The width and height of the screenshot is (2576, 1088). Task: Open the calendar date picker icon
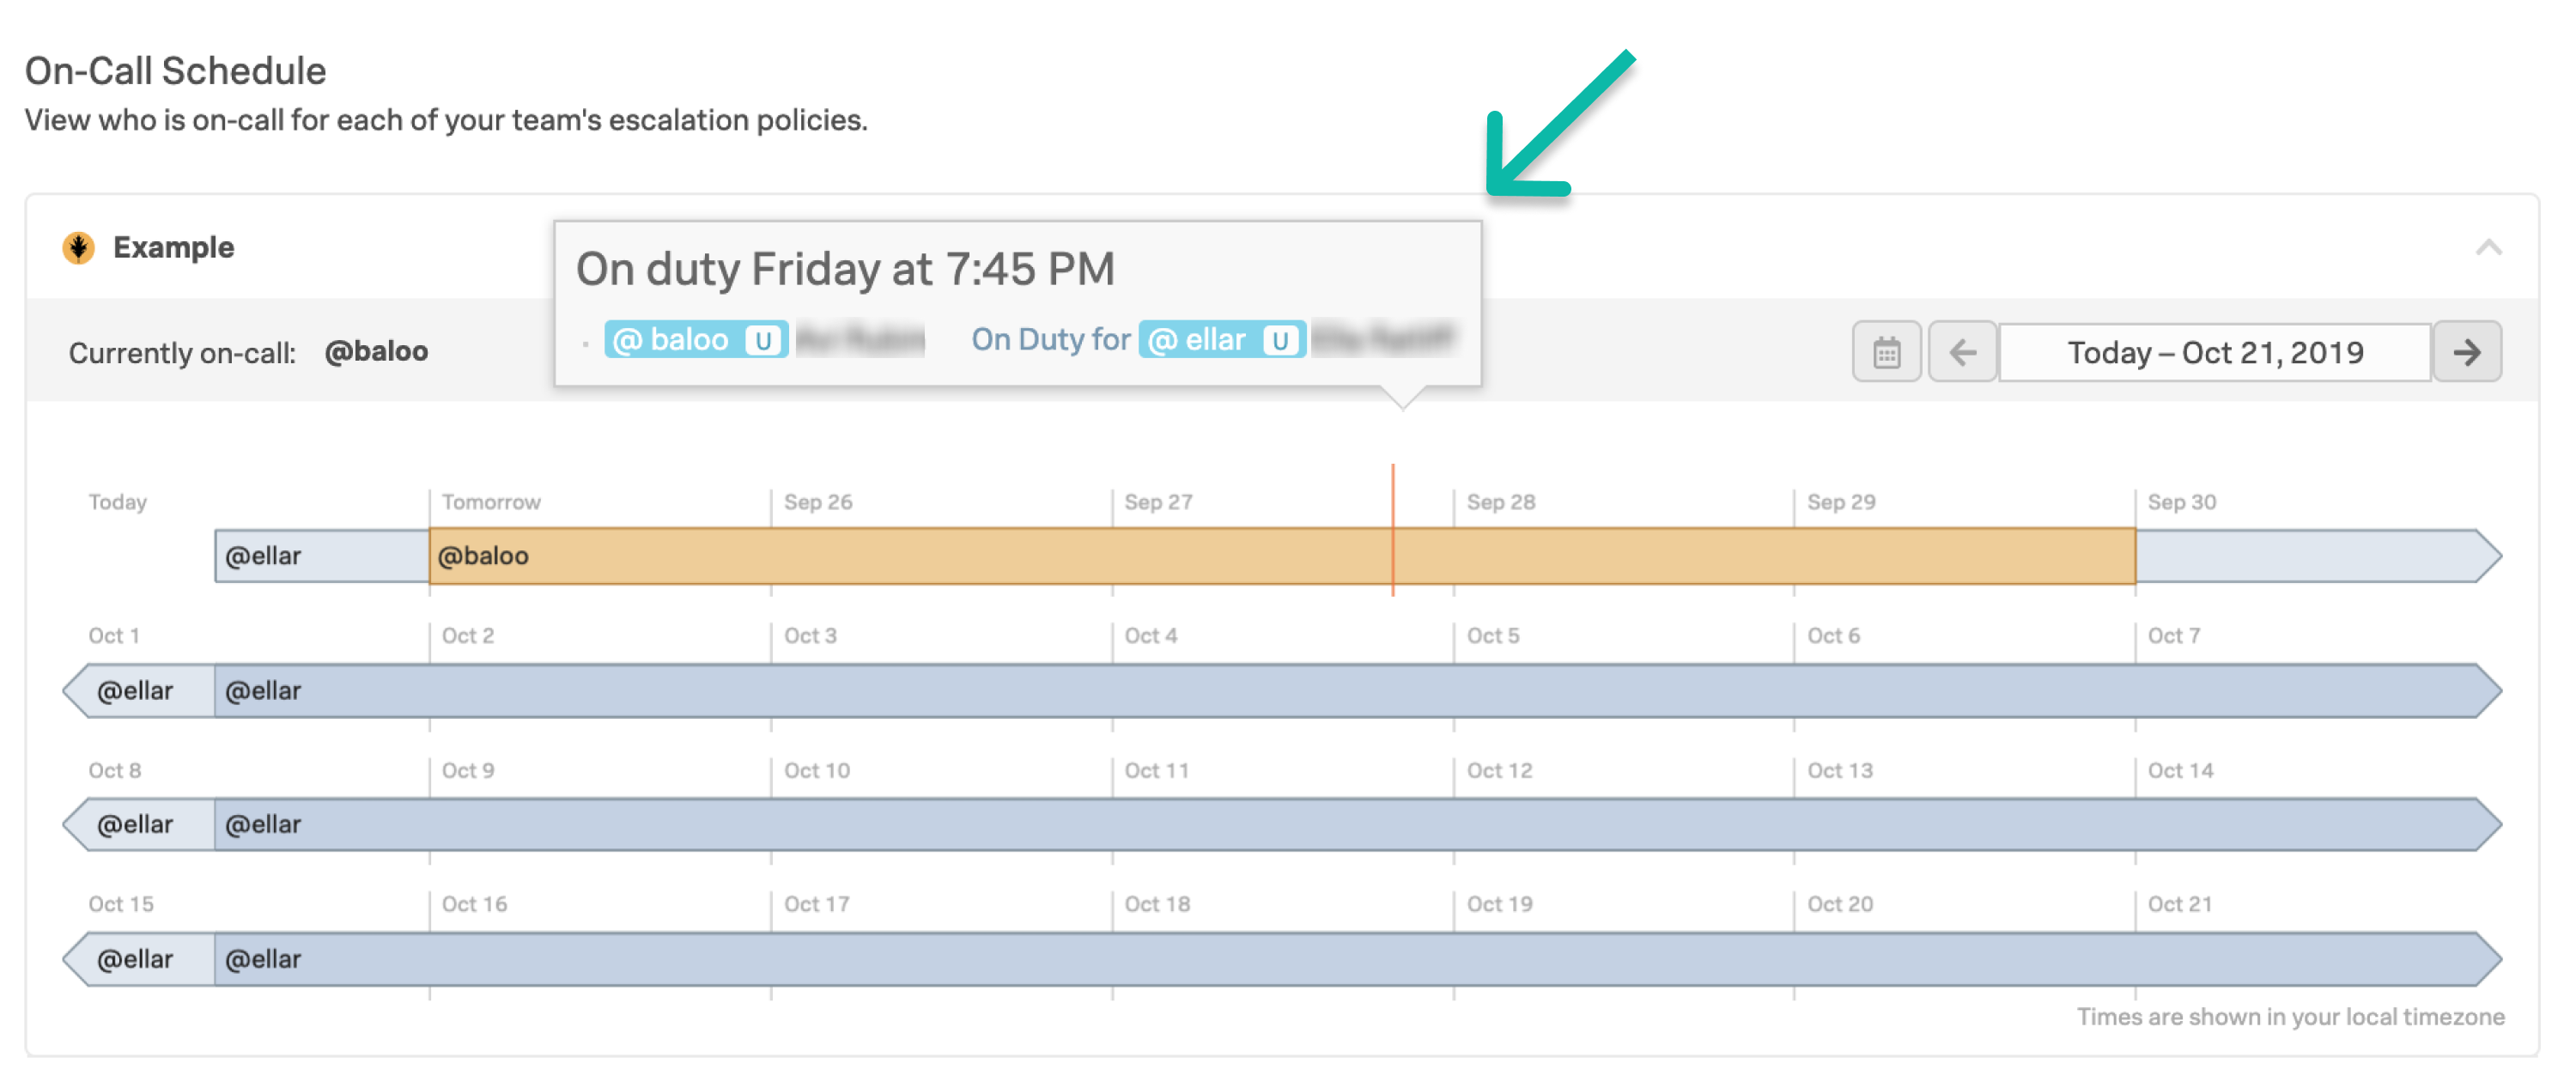click(x=1885, y=352)
